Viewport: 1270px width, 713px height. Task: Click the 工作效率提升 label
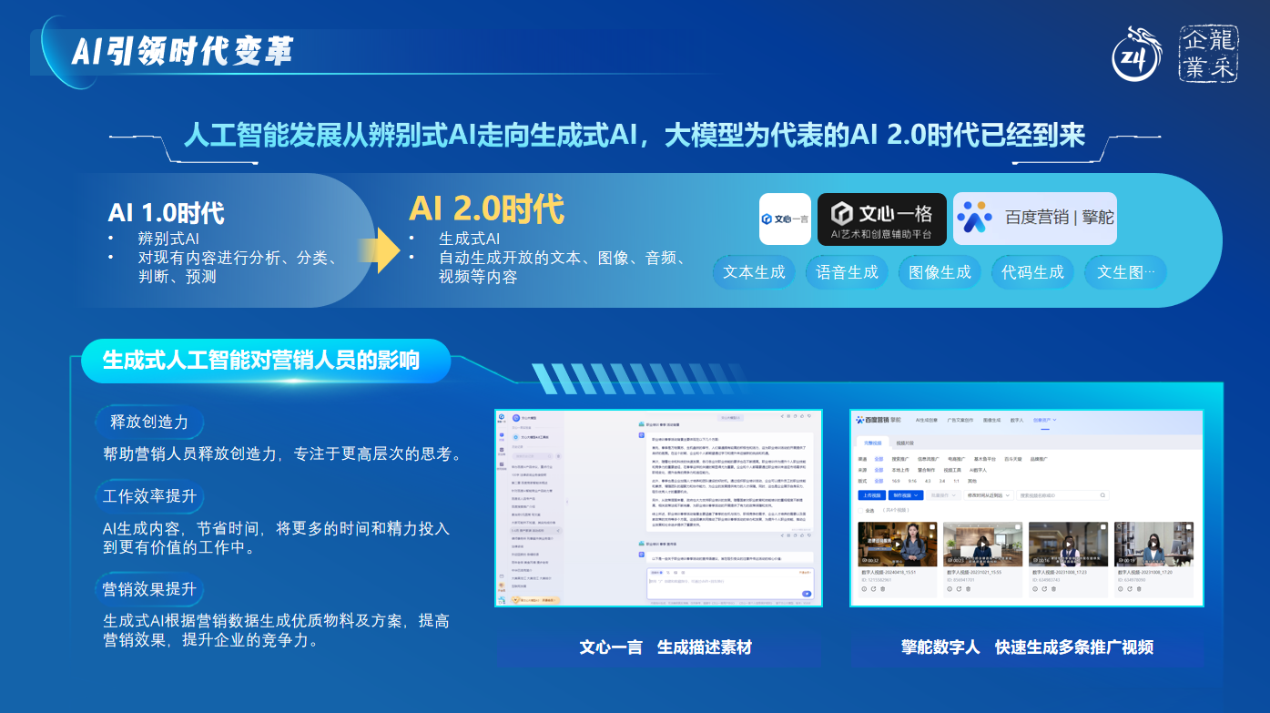(149, 497)
